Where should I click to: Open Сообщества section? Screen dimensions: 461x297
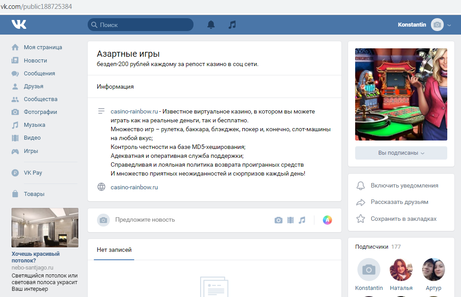click(x=41, y=99)
